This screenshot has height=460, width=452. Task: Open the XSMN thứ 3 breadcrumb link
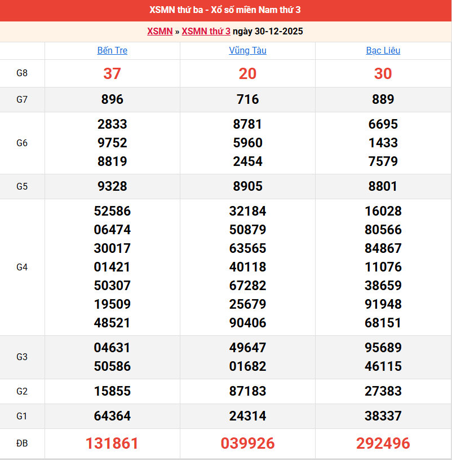[206, 32]
